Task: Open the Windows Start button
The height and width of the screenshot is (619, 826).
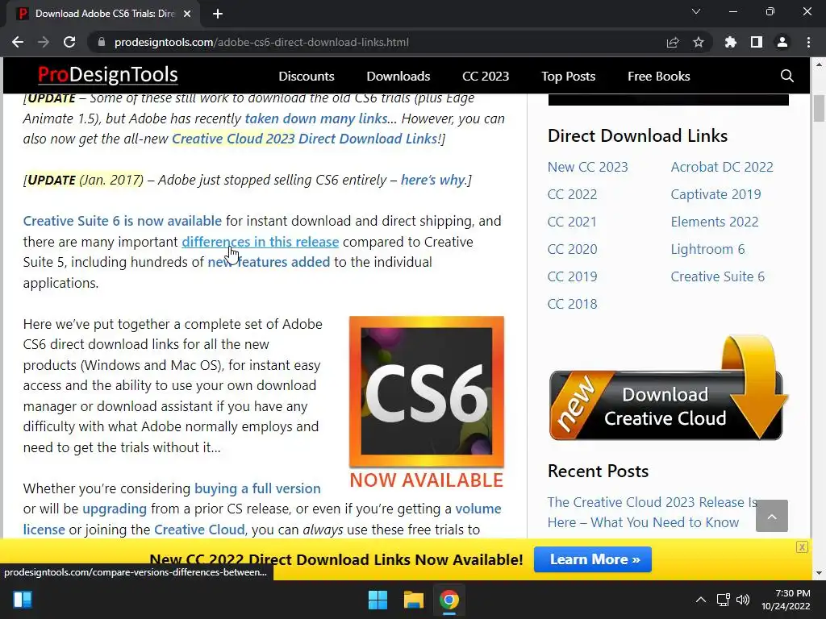Action: [378, 600]
